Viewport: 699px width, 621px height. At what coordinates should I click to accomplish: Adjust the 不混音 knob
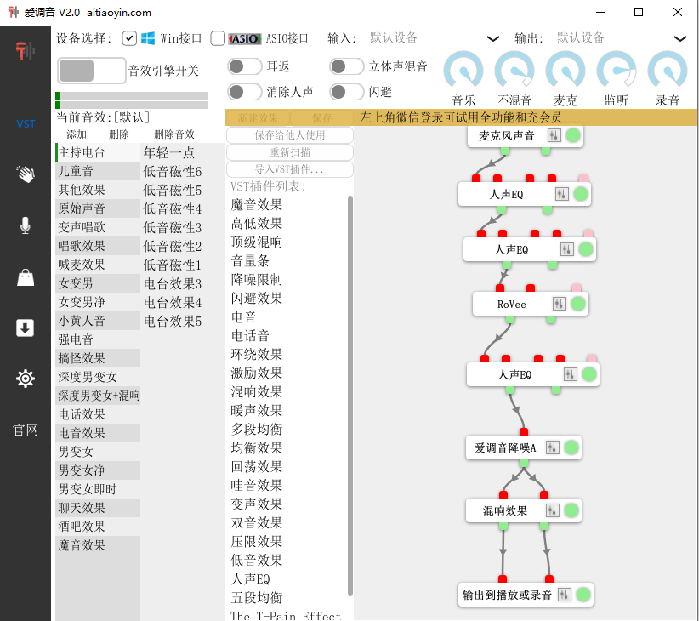click(514, 71)
